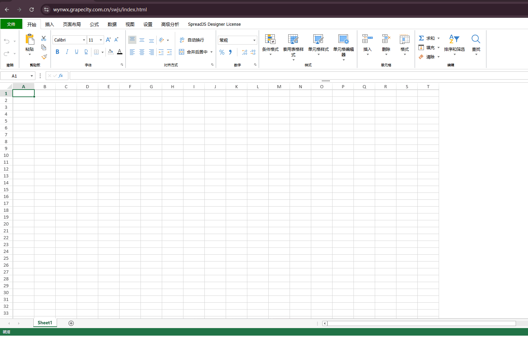Apply cell fill color bucket

tap(111, 52)
